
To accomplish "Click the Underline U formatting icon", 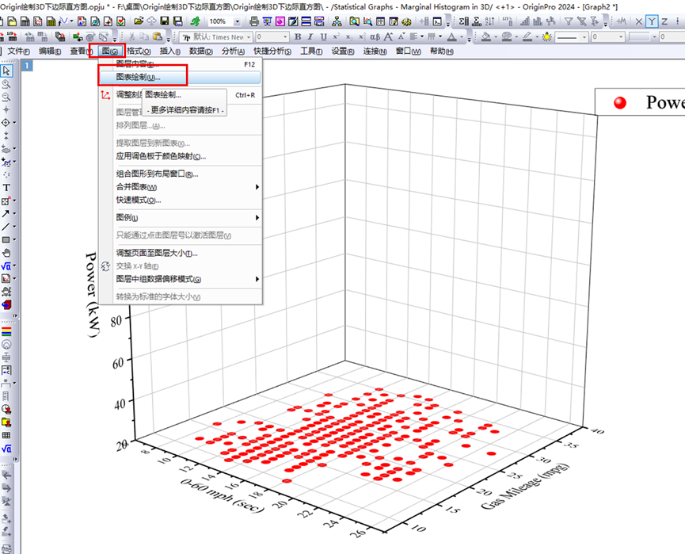I will (323, 36).
